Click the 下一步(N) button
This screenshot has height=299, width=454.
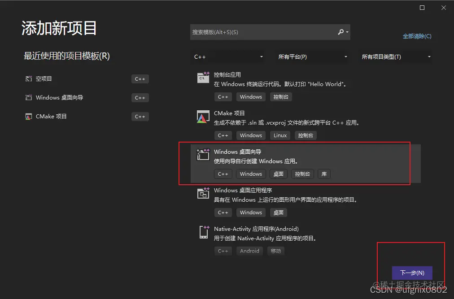coord(412,273)
